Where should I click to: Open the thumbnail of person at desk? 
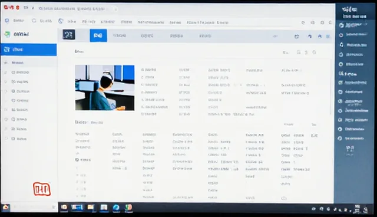tap(105, 88)
